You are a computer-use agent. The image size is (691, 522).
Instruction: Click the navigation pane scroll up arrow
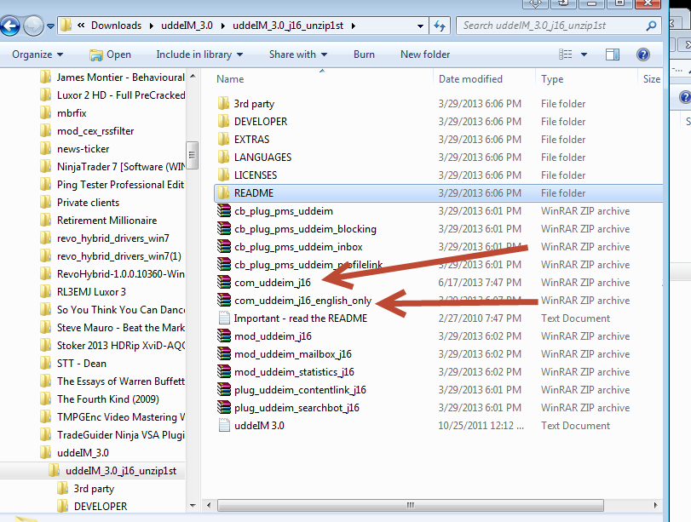pos(193,76)
